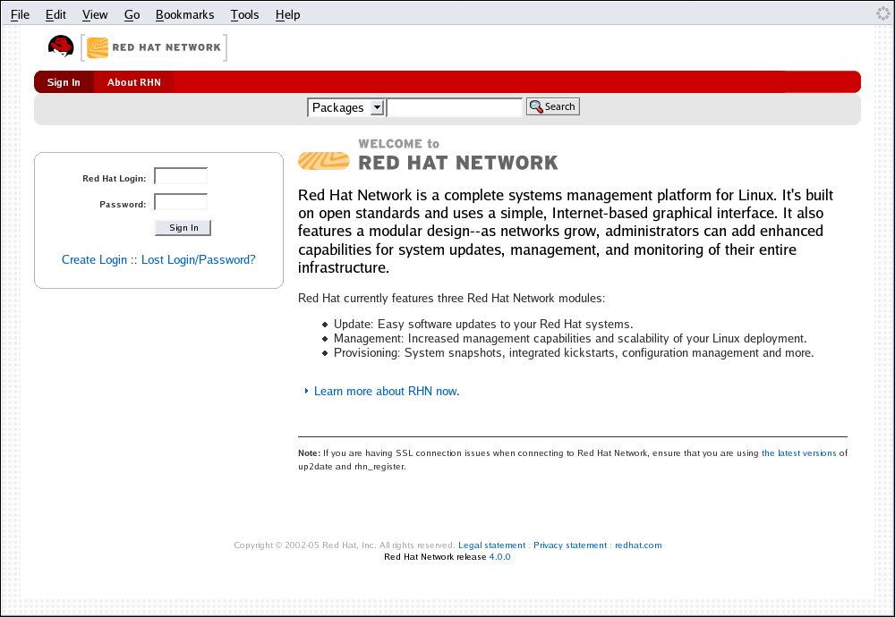Click the 'Update: Easy software updates' bullet
Viewport: 895px width, 617px height.
coord(483,324)
